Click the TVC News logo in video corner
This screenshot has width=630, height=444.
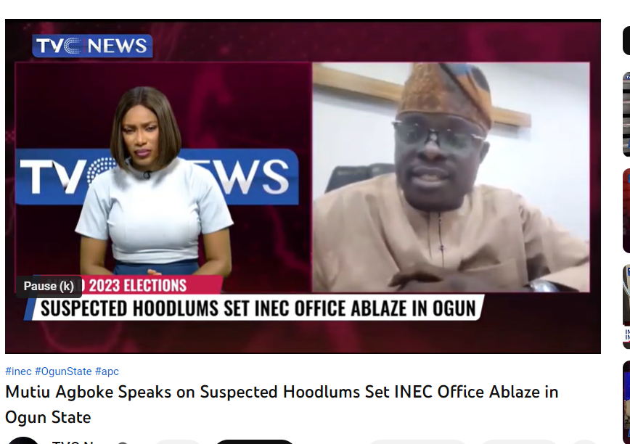[x=92, y=46]
